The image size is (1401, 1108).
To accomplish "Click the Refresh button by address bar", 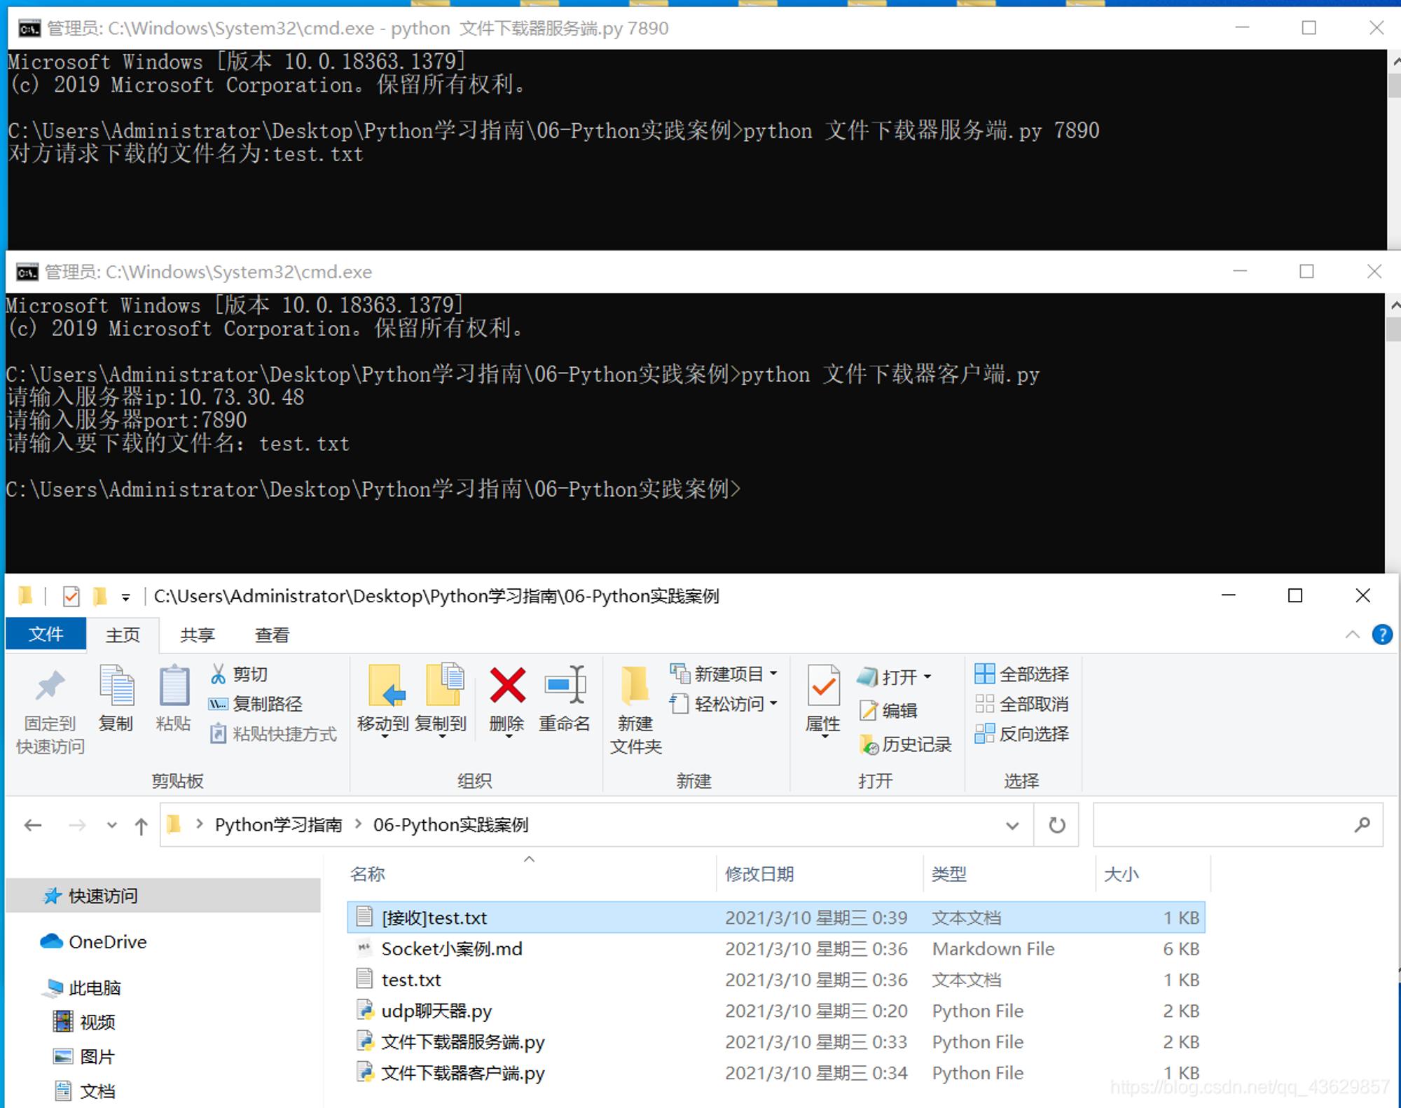I will [x=1057, y=825].
